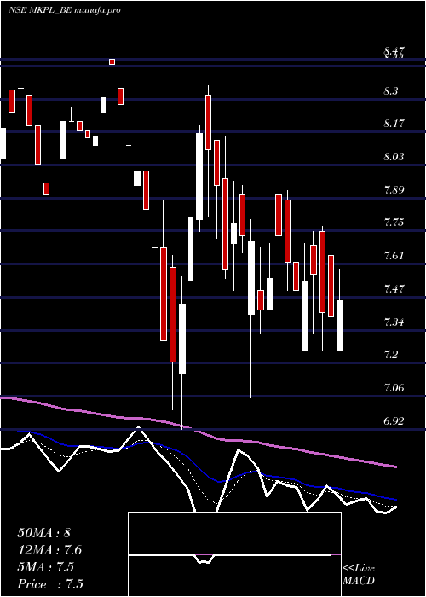
Task: Click the Price : 7.5 readout
Action: [x=49, y=584]
